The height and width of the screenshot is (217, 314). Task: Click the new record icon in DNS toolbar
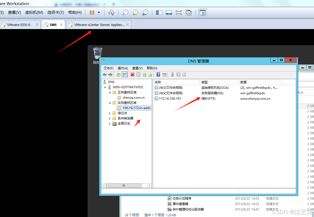pos(178,75)
